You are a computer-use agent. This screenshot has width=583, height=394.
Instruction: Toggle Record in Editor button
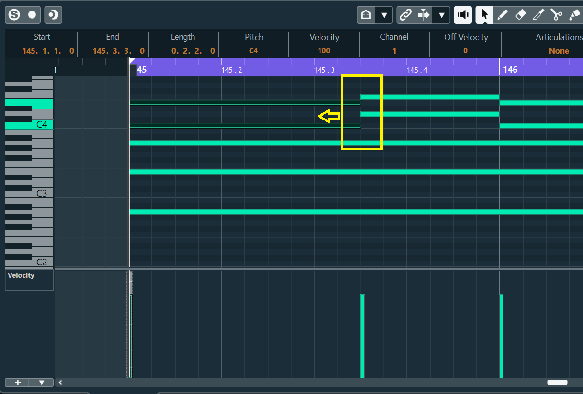pyautogui.click(x=32, y=15)
